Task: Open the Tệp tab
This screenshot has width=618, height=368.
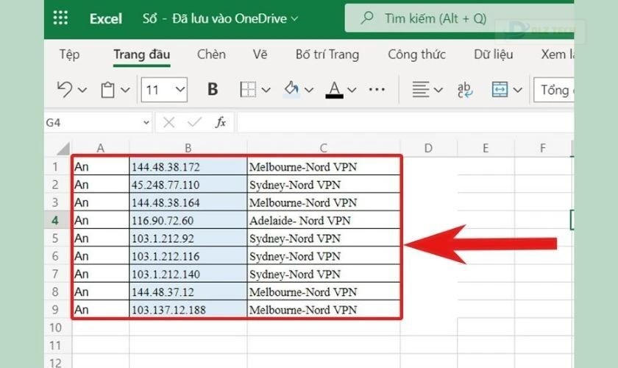Action: pyautogui.click(x=69, y=54)
